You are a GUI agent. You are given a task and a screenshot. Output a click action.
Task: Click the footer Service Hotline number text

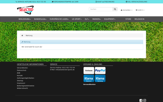(x=62, y=68)
